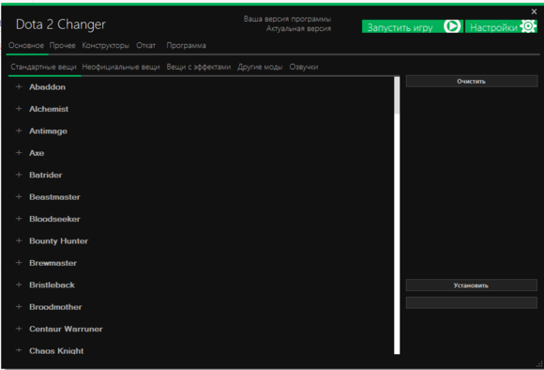Screen dimensions: 544x370
Task: Click the play icon on Запустить игру
Action: click(452, 26)
